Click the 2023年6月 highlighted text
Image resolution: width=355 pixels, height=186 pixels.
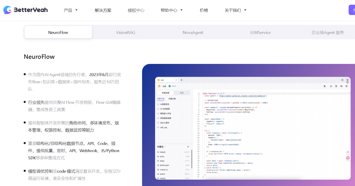click(99, 75)
